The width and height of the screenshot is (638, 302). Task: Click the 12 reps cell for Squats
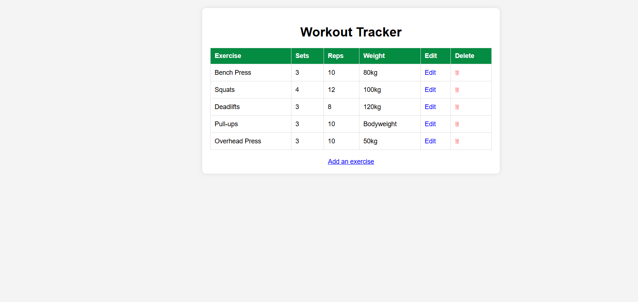341,90
